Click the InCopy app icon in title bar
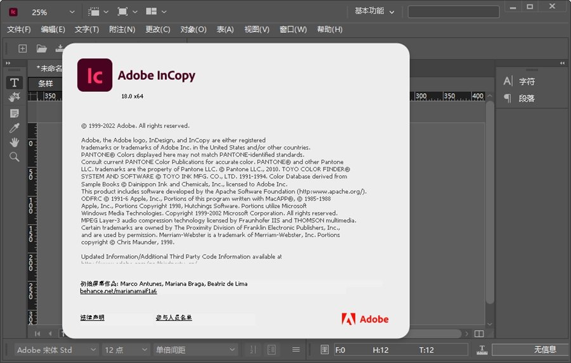Image resolution: width=571 pixels, height=363 pixels. [13, 12]
